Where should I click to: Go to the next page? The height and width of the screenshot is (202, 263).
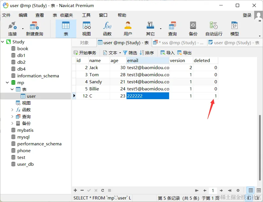(221, 190)
